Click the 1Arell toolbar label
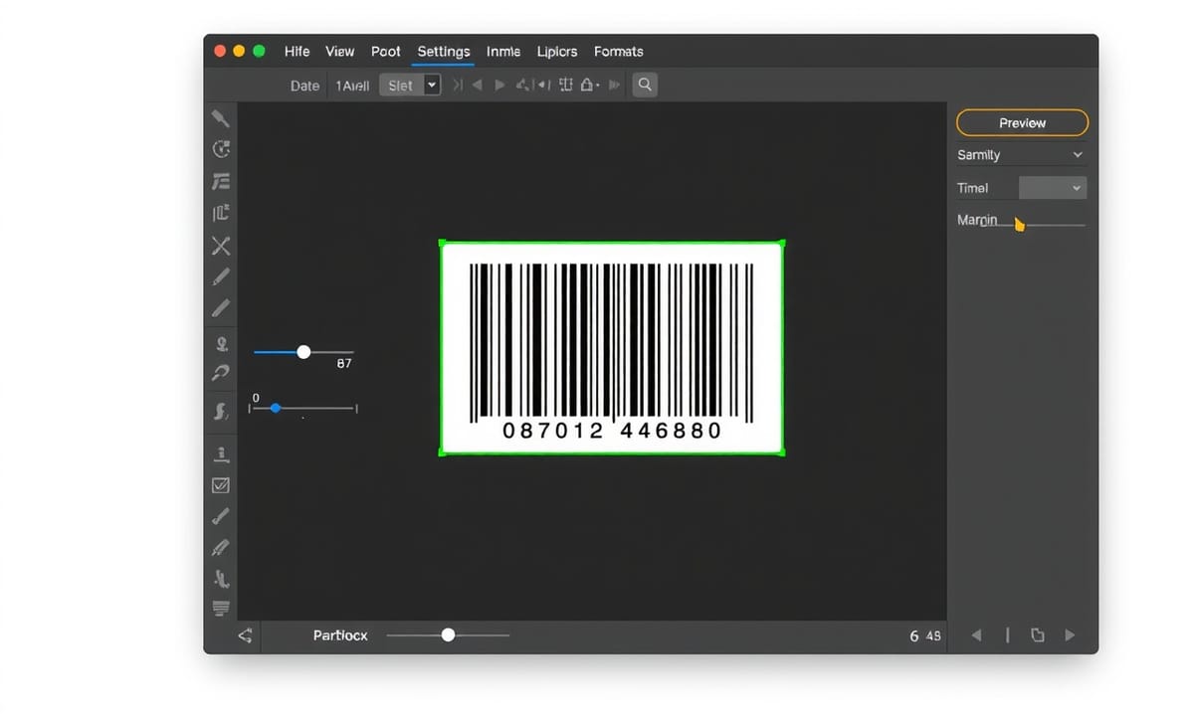The image size is (1194, 716). 352,86
